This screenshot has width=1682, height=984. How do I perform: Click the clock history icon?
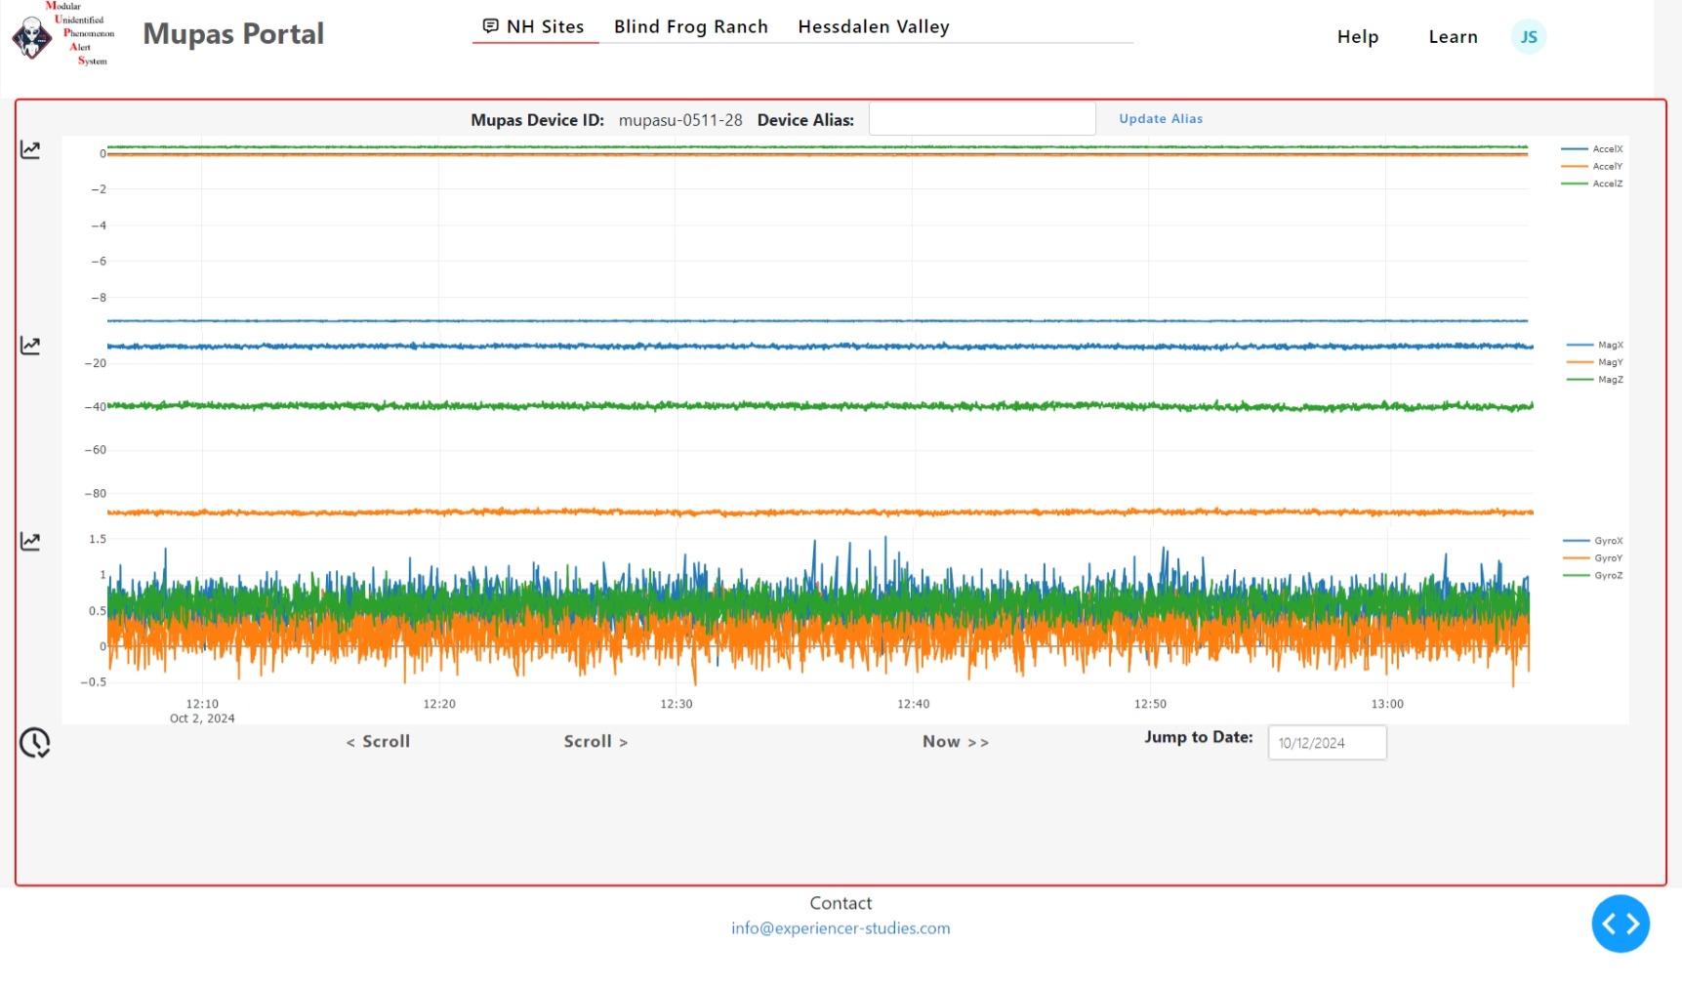click(x=34, y=743)
